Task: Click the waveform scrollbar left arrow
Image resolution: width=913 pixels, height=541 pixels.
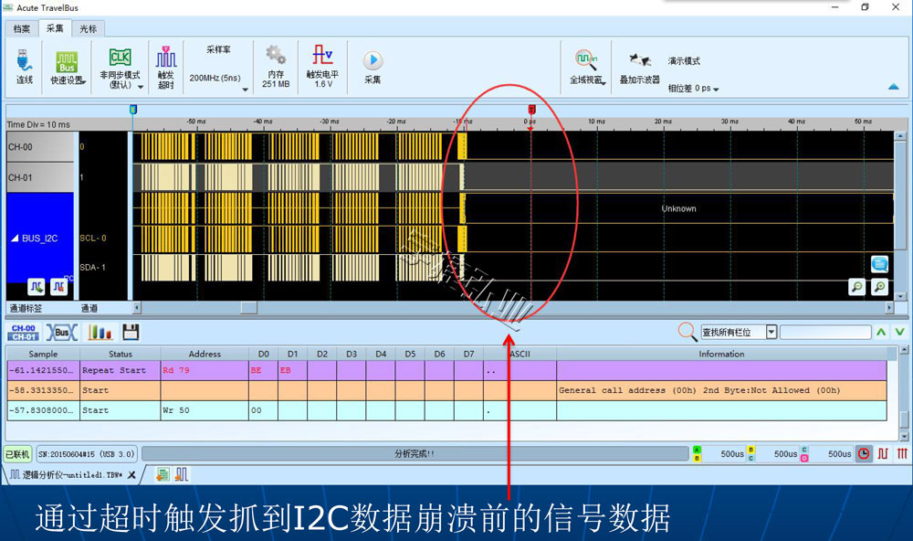Action: pos(137,307)
